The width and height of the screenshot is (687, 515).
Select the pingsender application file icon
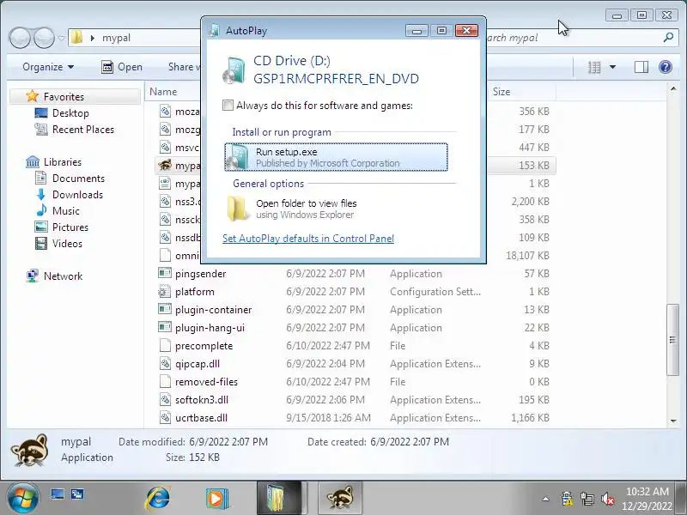165,273
